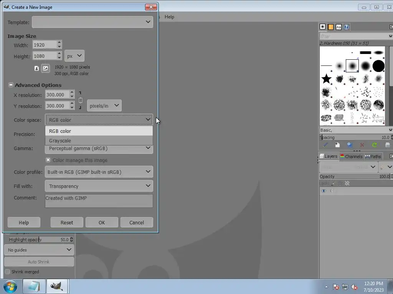Select Grayscale from the color space list
This screenshot has width=393, height=294.
coord(99,140)
